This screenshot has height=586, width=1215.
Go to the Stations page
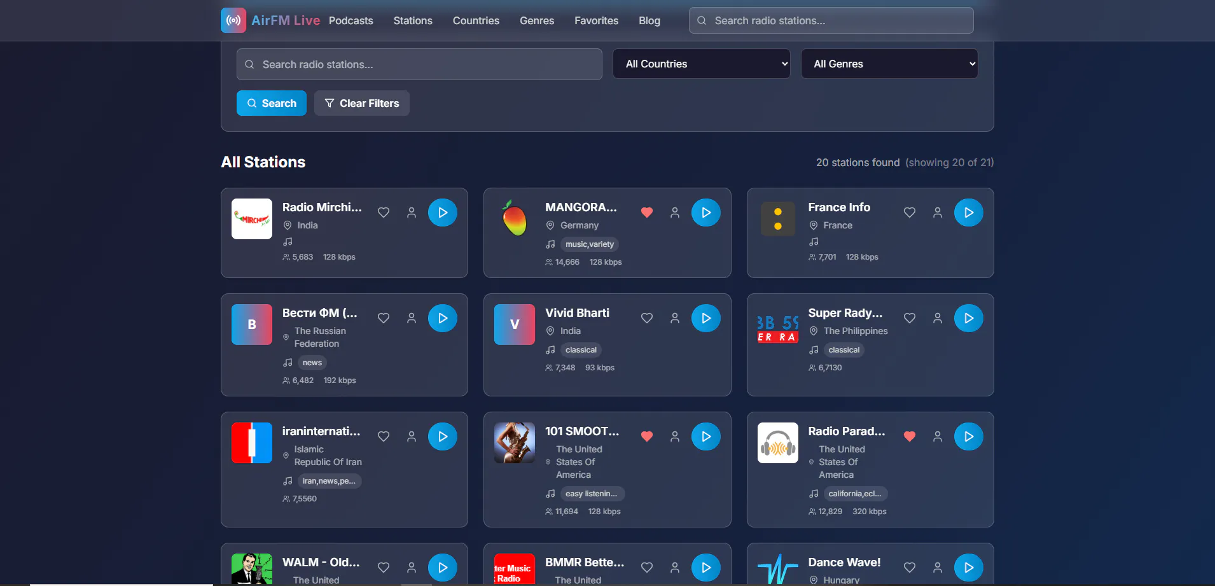click(413, 20)
